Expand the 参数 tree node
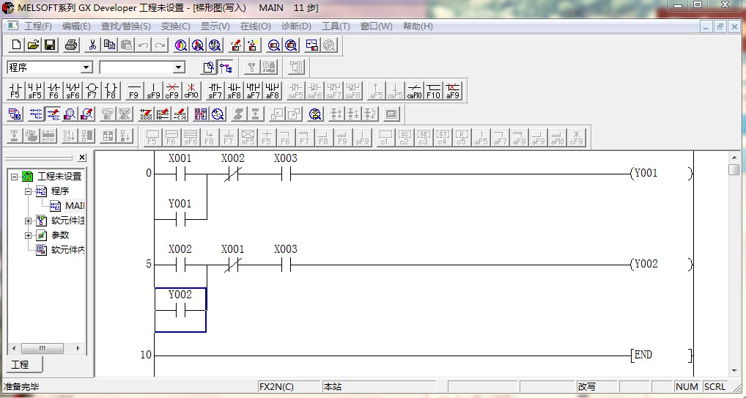 (x=29, y=235)
